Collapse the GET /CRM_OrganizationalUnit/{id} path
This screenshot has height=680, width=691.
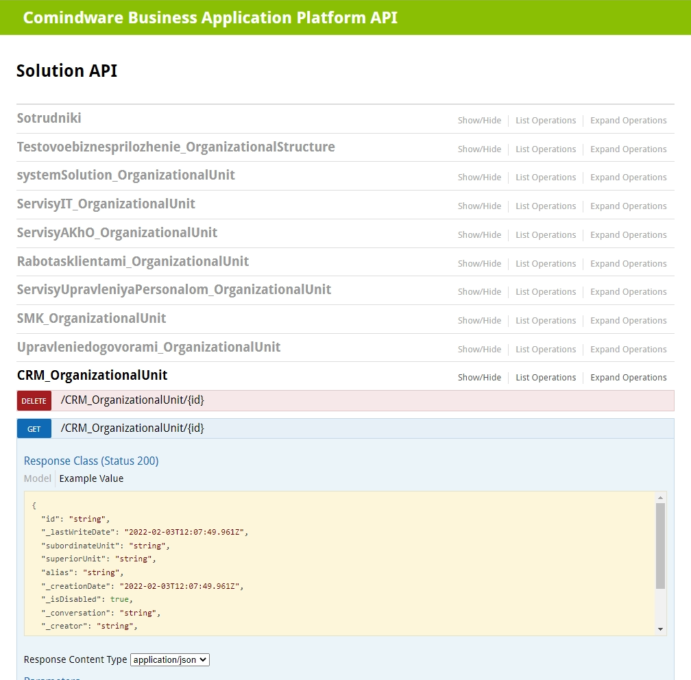132,428
